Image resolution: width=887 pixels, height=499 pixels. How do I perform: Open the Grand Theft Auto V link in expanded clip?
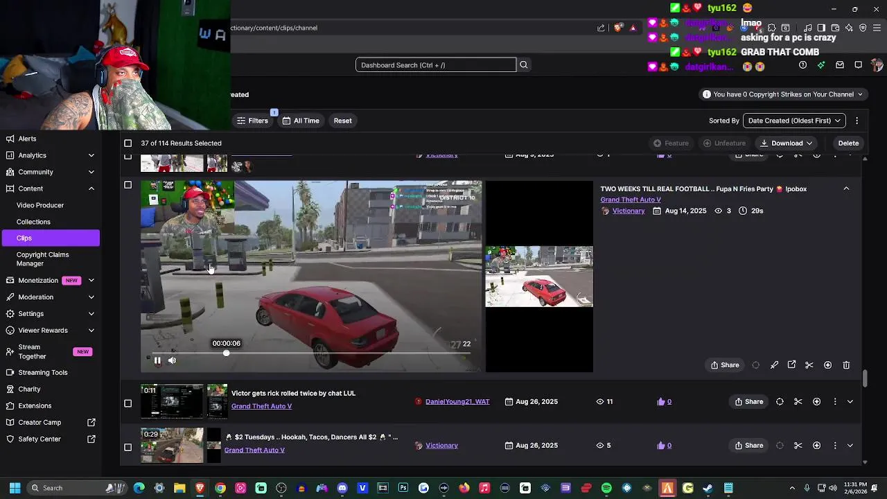click(631, 200)
